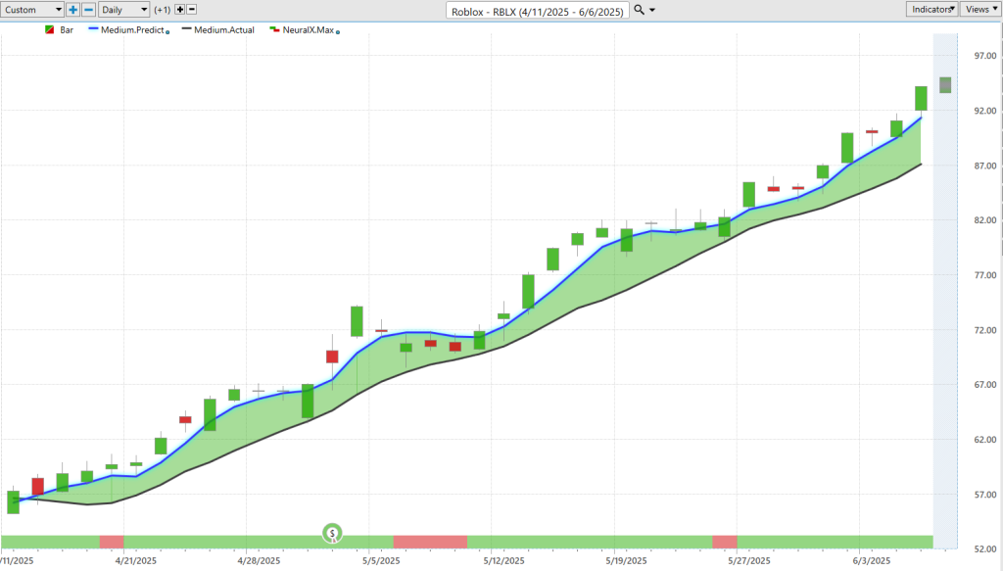This screenshot has height=571, width=1003.
Task: Click the 4/21/2025 date axis label
Action: click(136, 561)
